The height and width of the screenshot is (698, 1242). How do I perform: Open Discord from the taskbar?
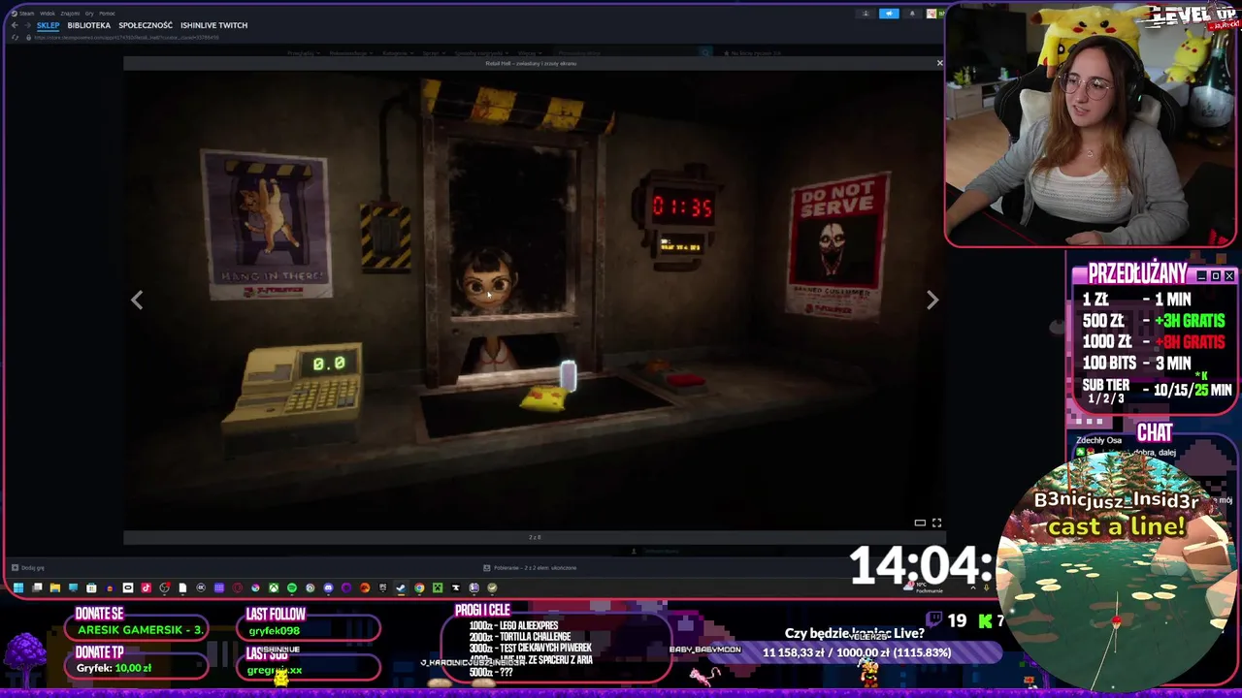click(328, 587)
